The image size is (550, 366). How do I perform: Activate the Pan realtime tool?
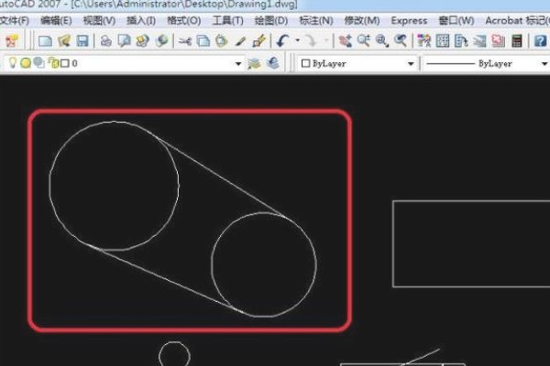(346, 40)
